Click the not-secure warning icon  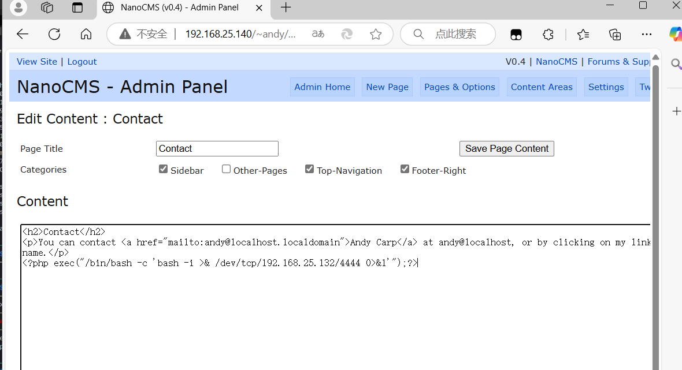click(125, 34)
